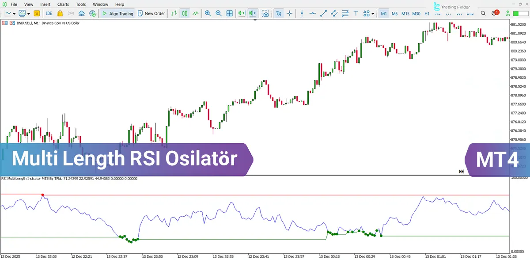Activate the crosshair tool
Screen dimensions: 530x260
tap(289, 13)
